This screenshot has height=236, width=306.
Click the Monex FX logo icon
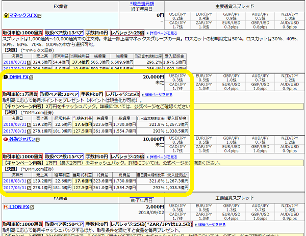(6, 15)
